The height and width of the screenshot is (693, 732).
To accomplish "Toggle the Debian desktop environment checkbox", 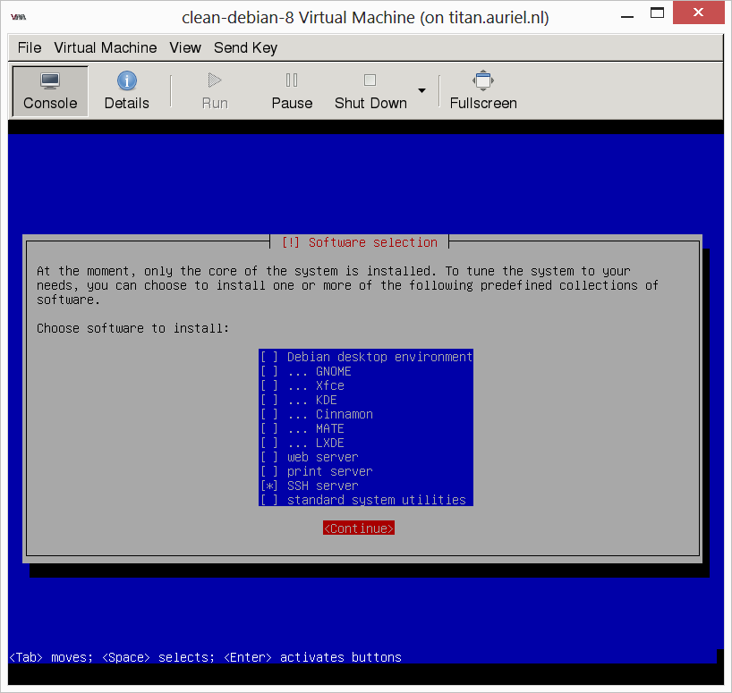I will 269,357.
